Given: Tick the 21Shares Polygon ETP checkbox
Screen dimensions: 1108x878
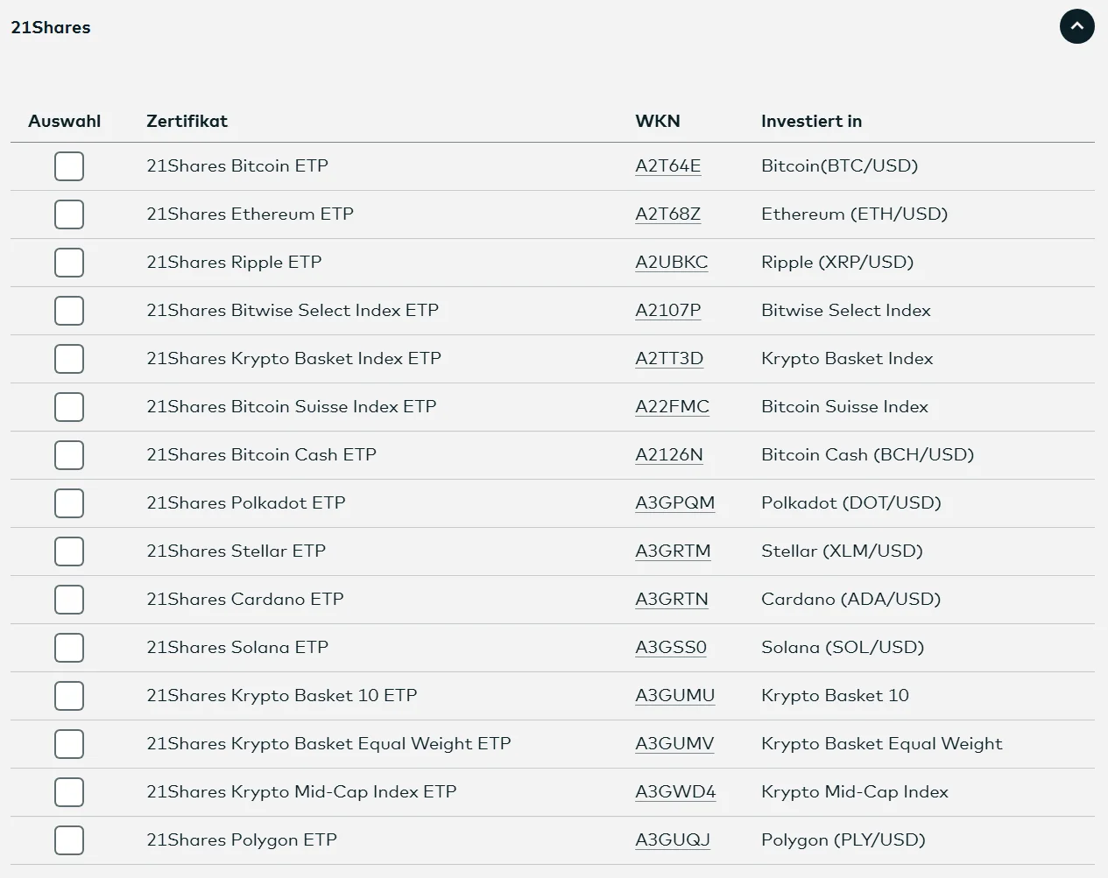Looking at the screenshot, I should 69,840.
